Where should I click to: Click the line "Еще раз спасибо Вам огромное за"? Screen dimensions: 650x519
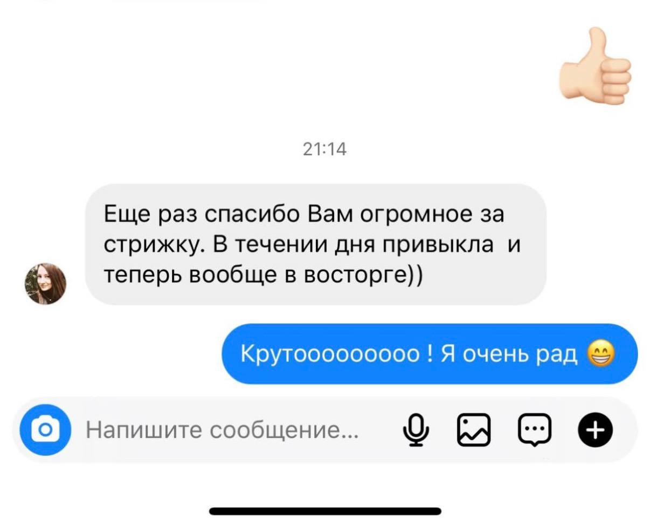point(303,215)
